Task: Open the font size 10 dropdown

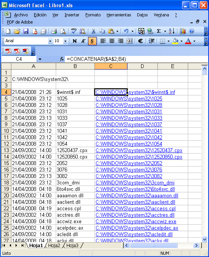Action: pos(65,41)
